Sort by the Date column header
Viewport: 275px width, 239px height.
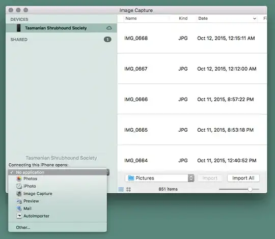(x=203, y=18)
